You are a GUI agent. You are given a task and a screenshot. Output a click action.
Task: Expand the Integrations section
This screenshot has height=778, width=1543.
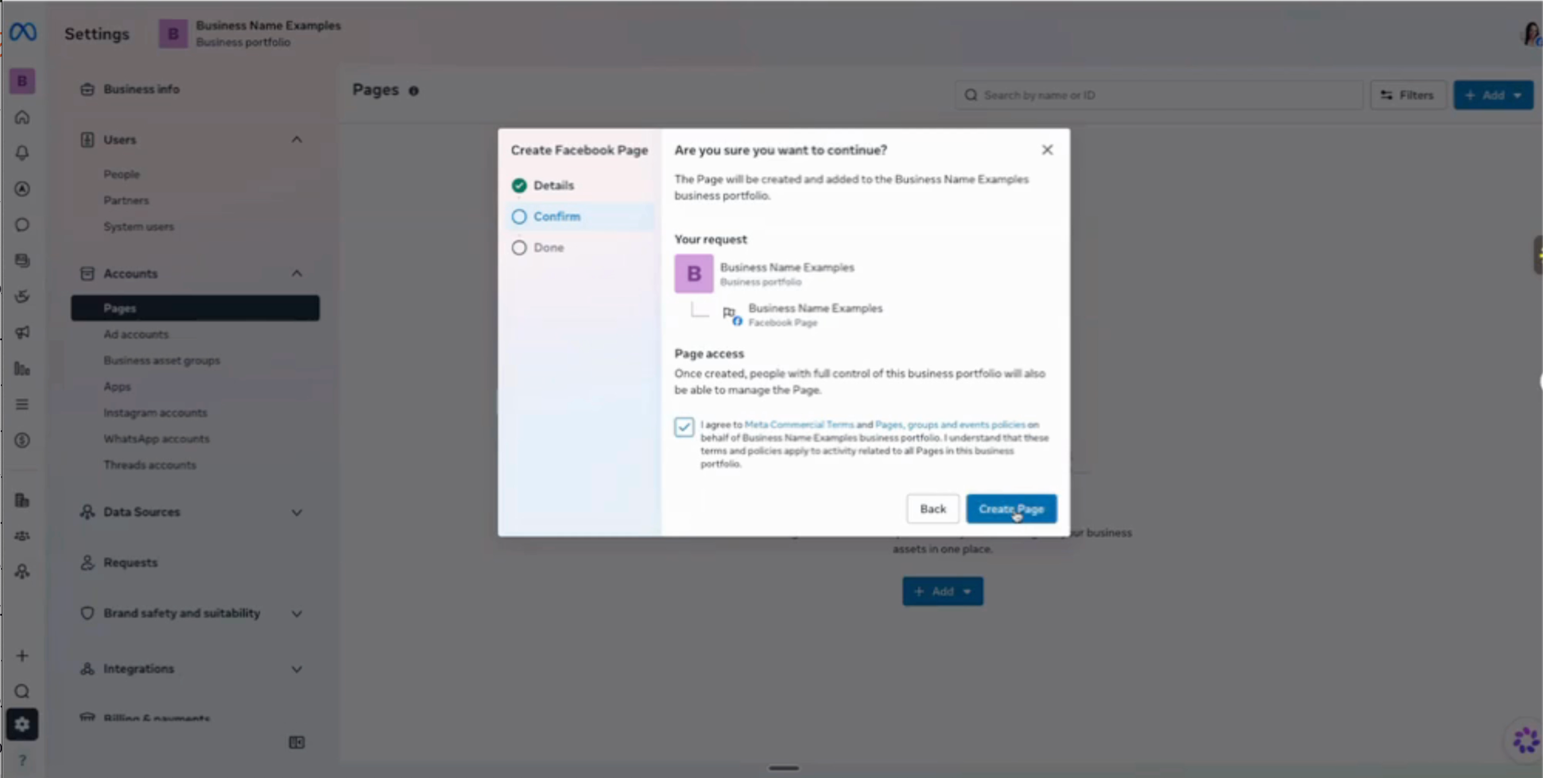coord(297,669)
